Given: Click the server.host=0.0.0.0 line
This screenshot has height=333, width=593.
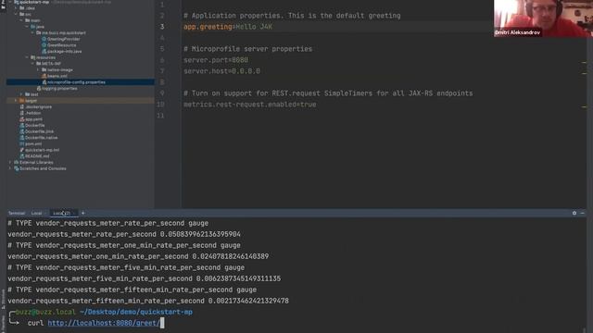Looking at the screenshot, I should coord(221,71).
